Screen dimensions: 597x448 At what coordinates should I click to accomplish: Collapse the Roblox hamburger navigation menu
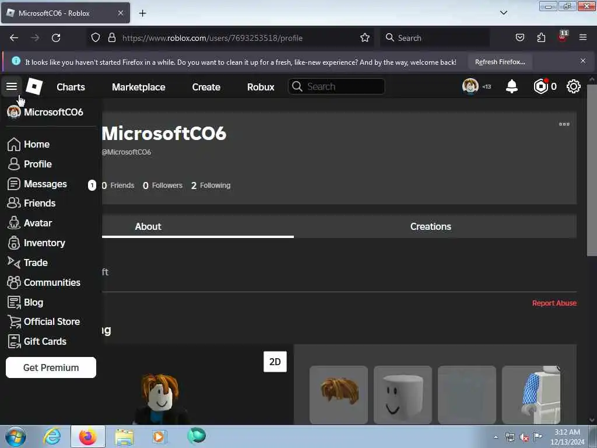coord(12,86)
